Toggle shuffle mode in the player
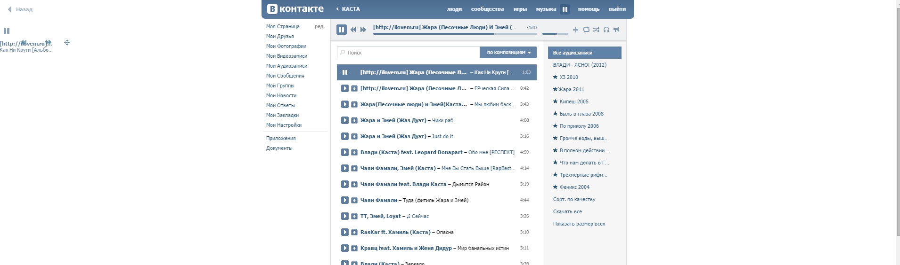The width and height of the screenshot is (900, 265). click(596, 30)
